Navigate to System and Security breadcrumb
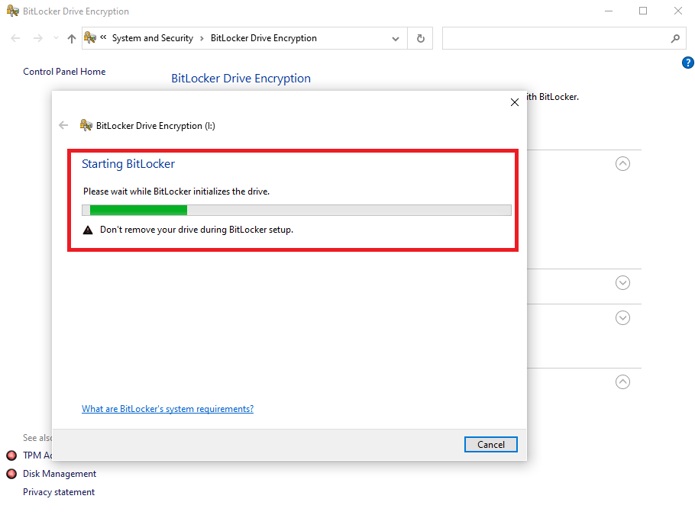 pos(152,38)
